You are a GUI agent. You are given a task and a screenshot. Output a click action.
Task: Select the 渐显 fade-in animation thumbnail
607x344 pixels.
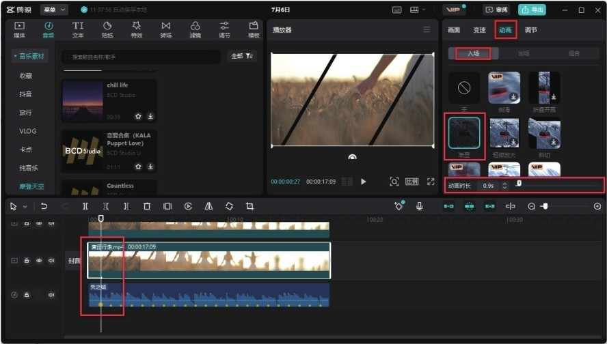464,133
